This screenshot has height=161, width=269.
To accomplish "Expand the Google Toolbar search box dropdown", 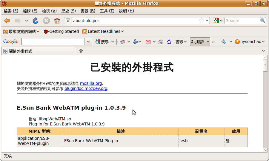I will click(x=88, y=42).
